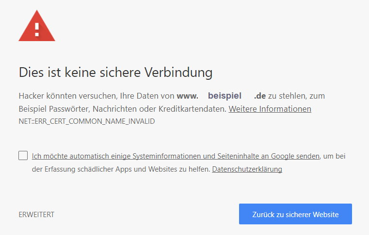Click the heading Dies ist keine sichere Verbindung
369x235 pixels.
pyautogui.click(x=115, y=73)
